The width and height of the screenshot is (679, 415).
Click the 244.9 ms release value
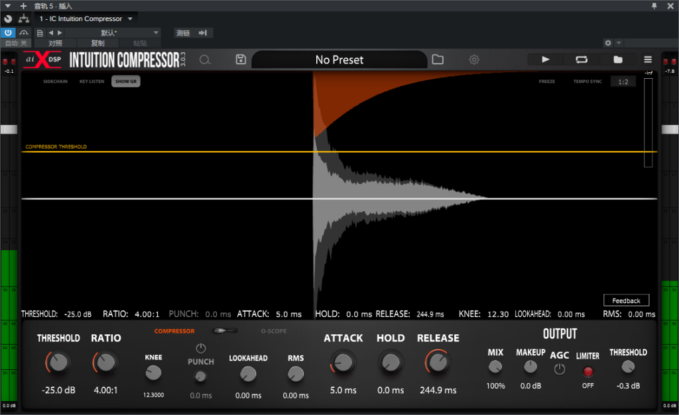pyautogui.click(x=438, y=390)
